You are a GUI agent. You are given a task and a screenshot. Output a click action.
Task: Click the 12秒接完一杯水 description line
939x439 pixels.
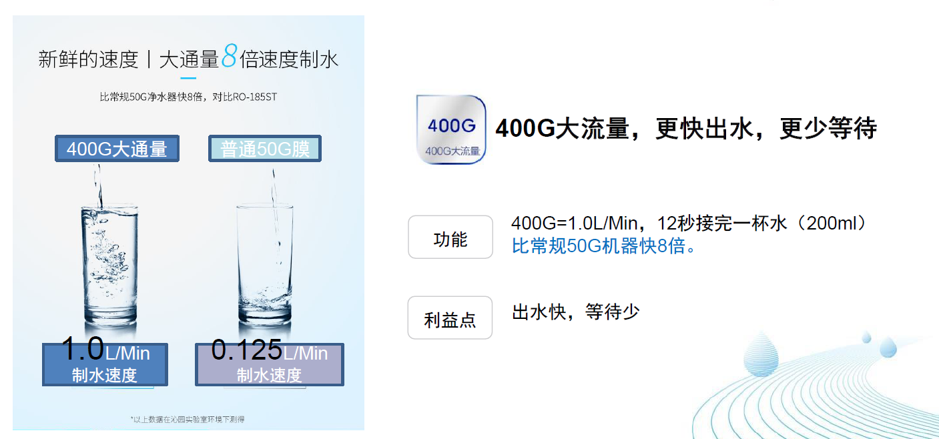689,224
